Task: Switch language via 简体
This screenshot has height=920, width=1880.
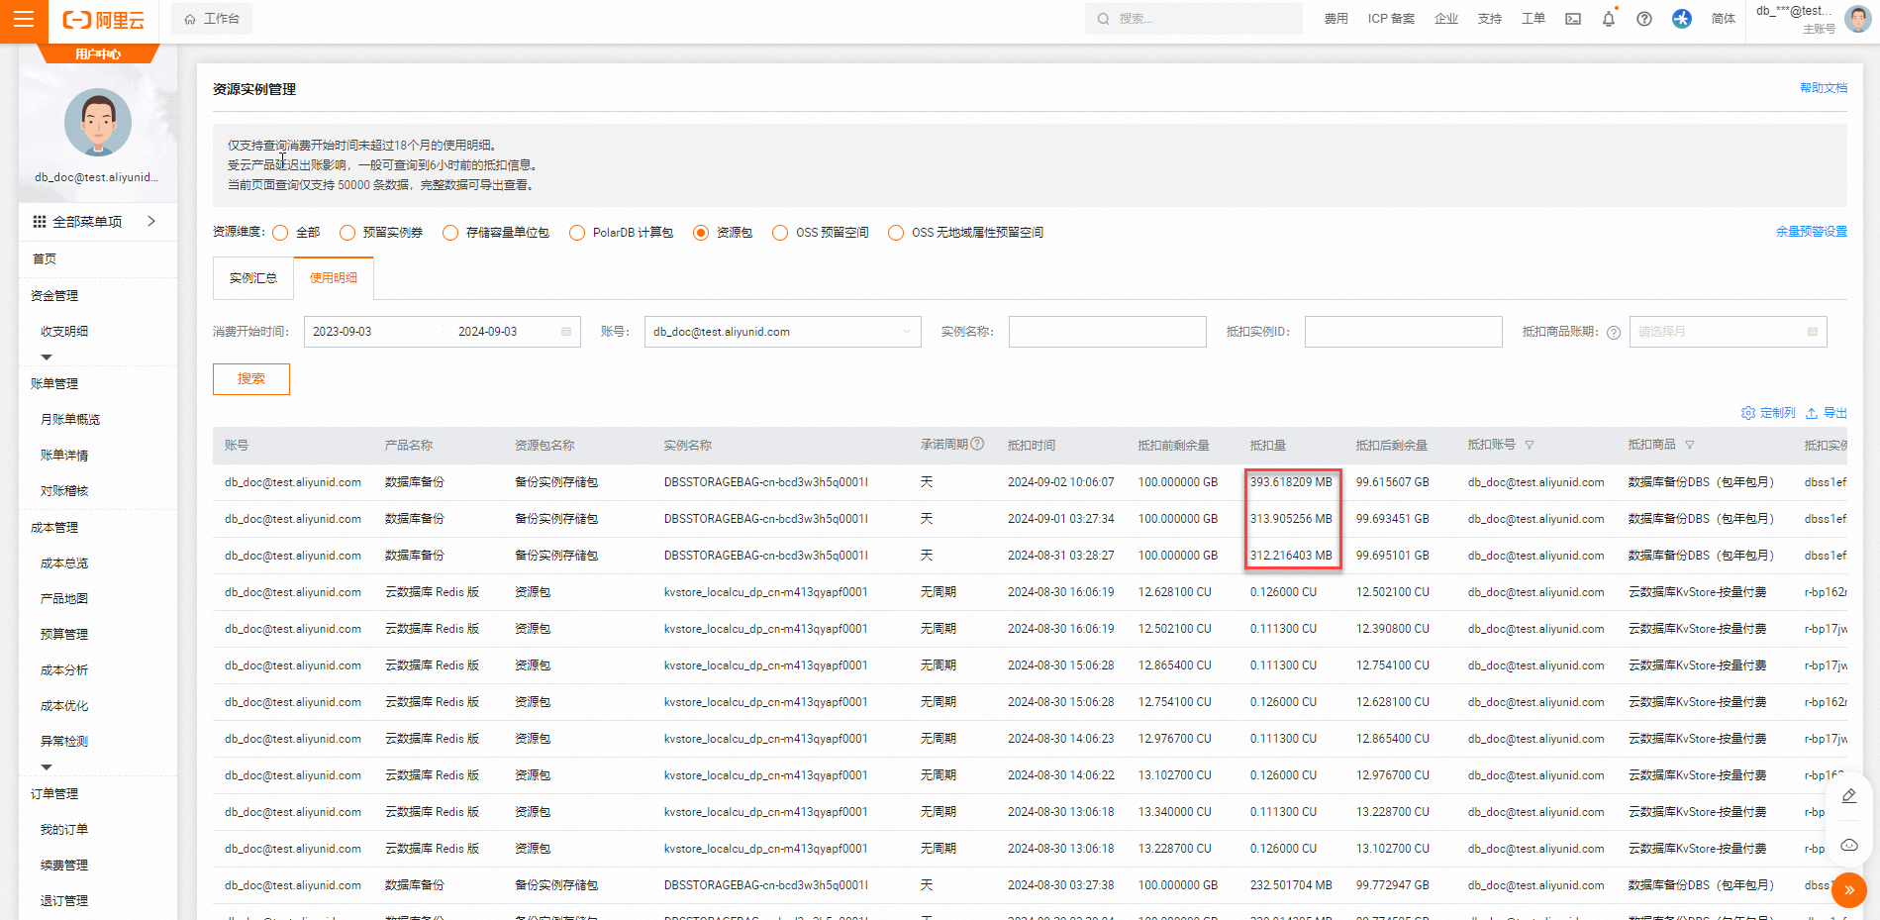Action: pos(1724,19)
